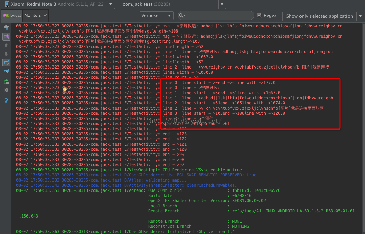Click the phone device icon

(7, 4)
